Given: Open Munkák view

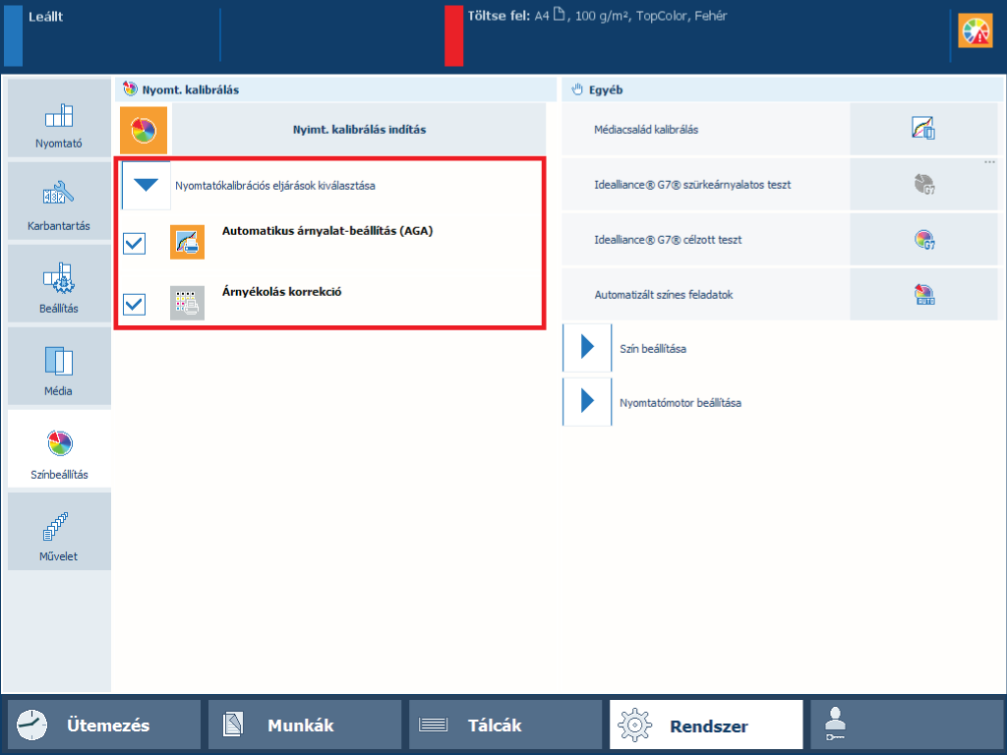Looking at the screenshot, I should click(x=305, y=725).
